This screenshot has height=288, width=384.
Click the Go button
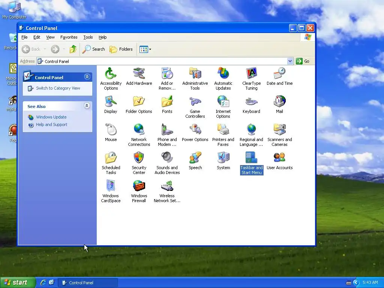[x=303, y=61]
